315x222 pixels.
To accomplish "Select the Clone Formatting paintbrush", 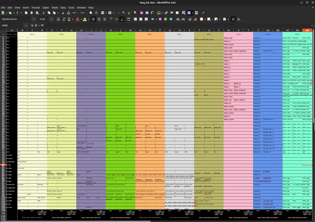I will click(x=63, y=13).
